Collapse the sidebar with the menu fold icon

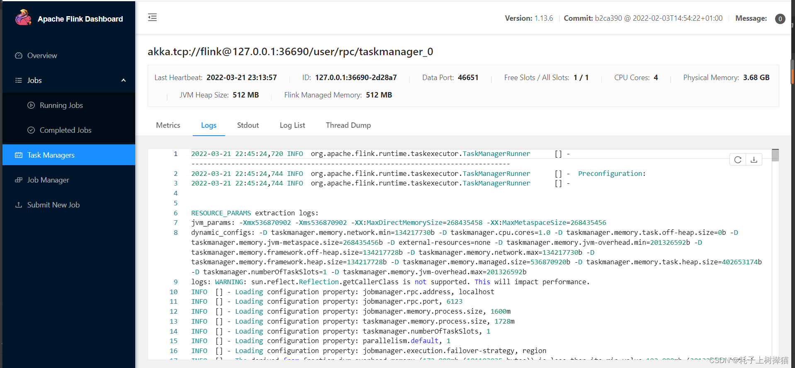point(152,17)
